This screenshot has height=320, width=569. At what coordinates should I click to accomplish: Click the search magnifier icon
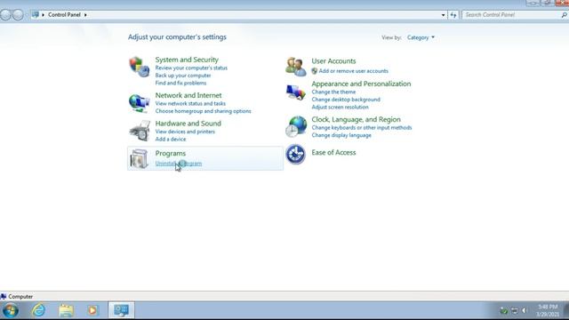coord(564,15)
